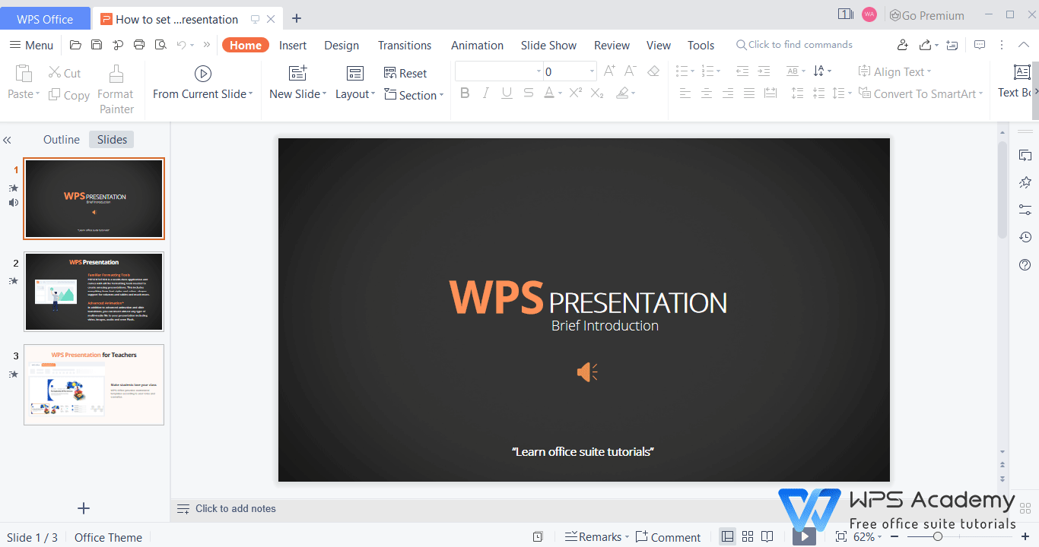Screen dimensions: 1039x547
Task: Start slideshow From Current Slide play icon
Action: [202, 74]
